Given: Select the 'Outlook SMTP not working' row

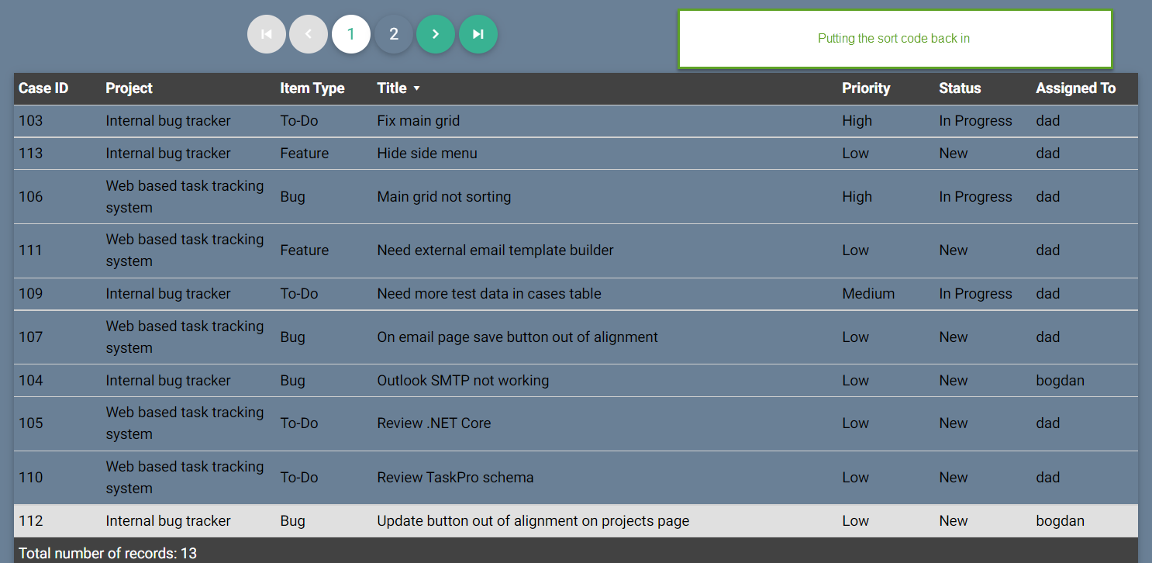Looking at the screenshot, I should 463,381.
